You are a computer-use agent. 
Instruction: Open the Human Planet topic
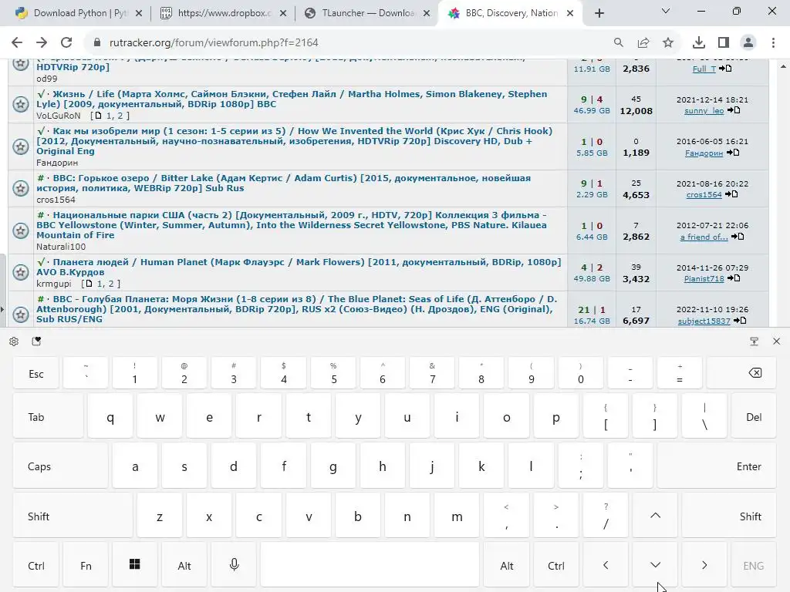(x=299, y=267)
